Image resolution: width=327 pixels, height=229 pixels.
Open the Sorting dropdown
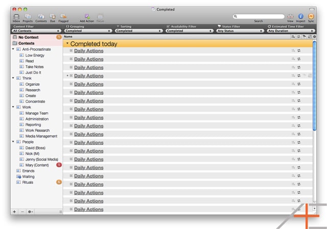pyautogui.click(x=139, y=31)
